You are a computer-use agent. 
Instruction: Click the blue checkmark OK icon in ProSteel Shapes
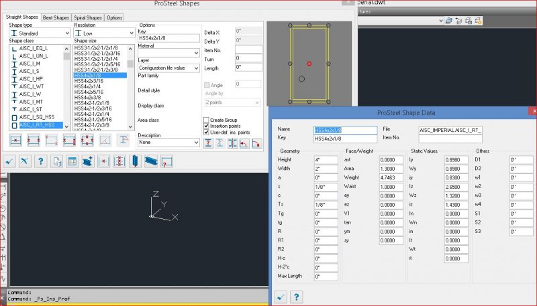coord(9,161)
